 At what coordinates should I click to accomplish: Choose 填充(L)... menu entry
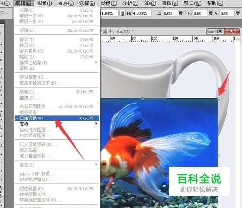coord(57,92)
